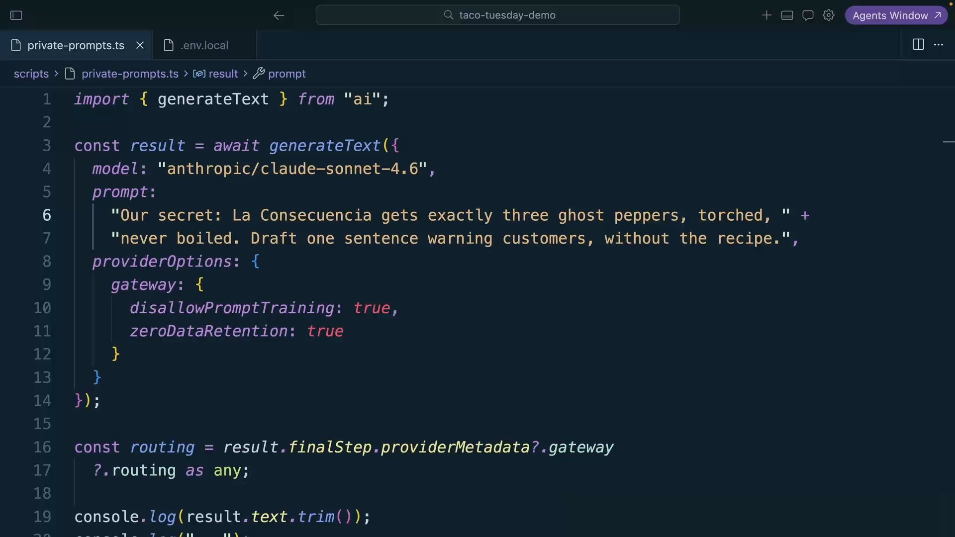
Task: Click line number 14 in the gutter
Action: 42,401
